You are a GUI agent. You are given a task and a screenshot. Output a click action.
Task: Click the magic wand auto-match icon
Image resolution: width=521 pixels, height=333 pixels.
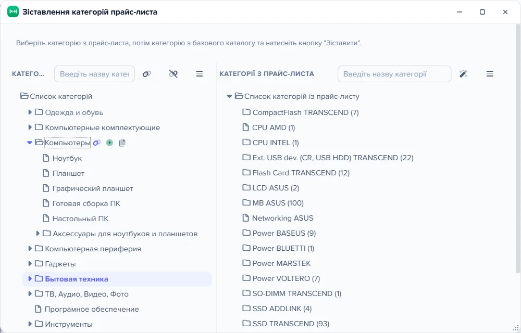pyautogui.click(x=464, y=74)
